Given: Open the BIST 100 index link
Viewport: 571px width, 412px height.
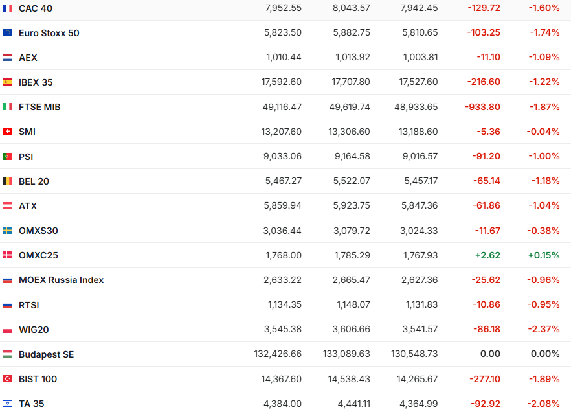Looking at the screenshot, I should pos(38,379).
